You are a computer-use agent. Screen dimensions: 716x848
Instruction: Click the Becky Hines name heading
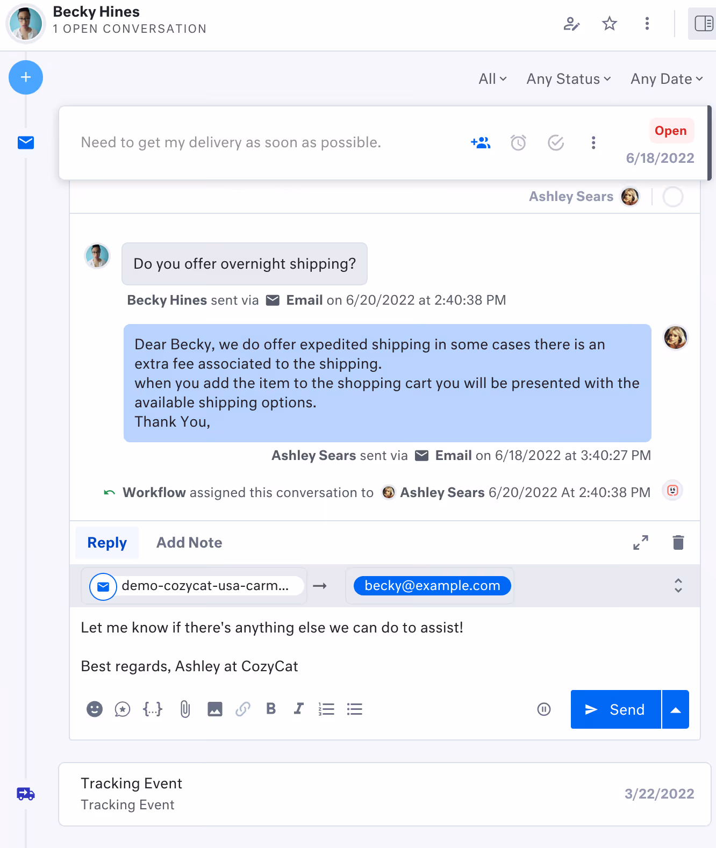[96, 12]
